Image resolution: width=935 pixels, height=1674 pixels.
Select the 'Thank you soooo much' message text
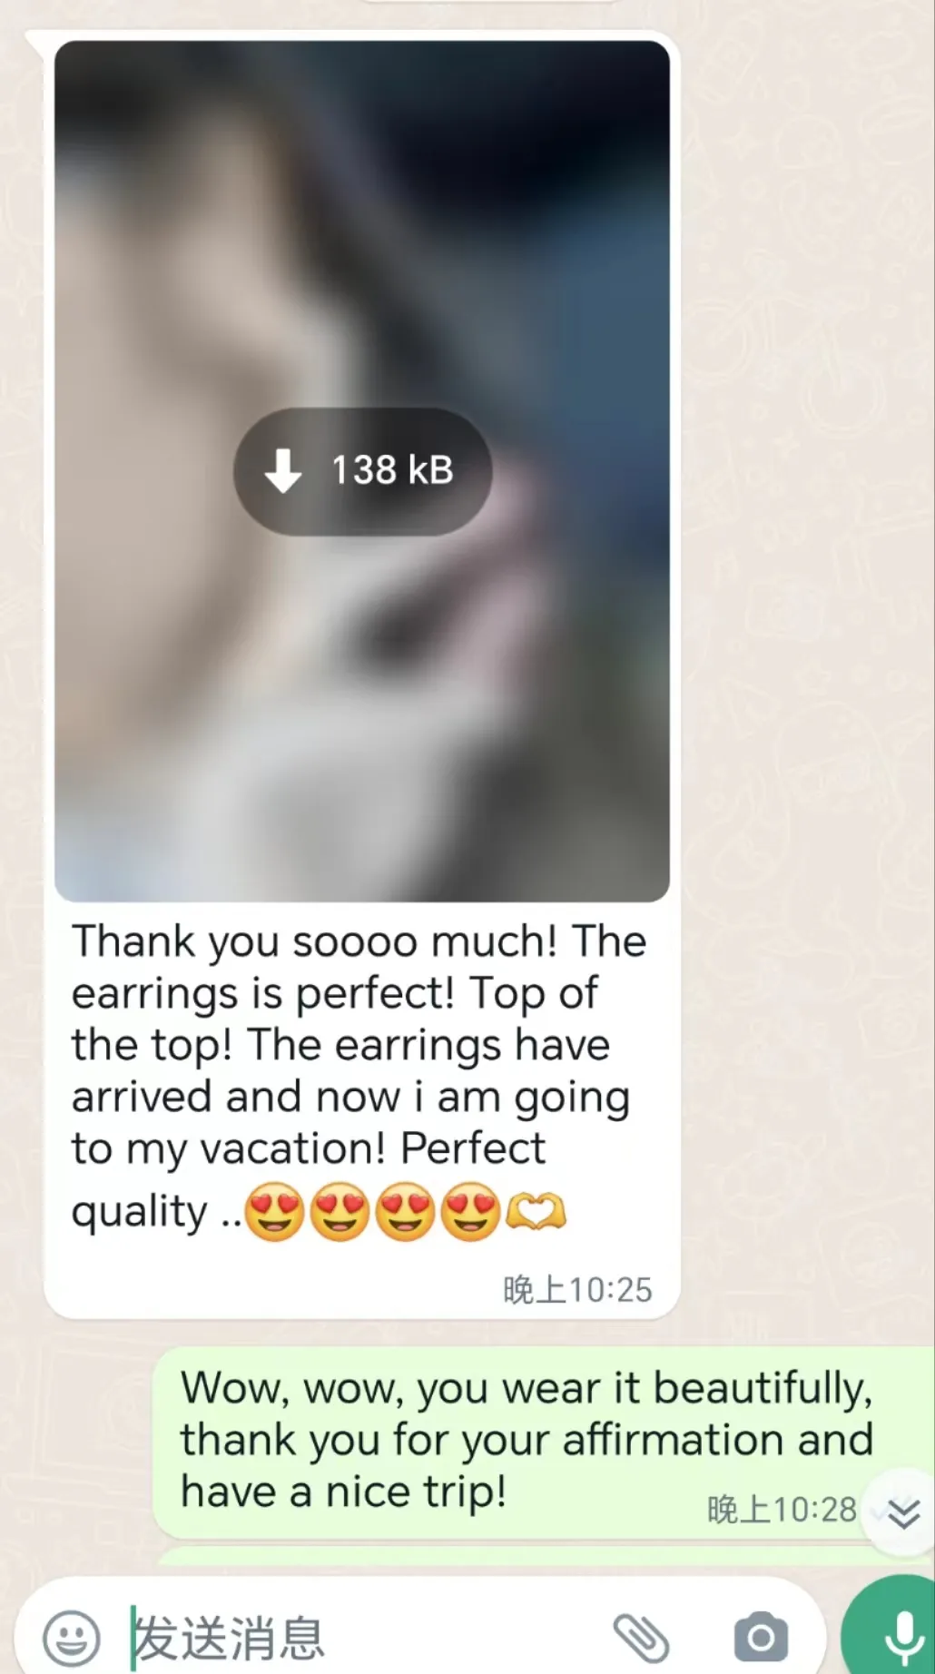point(359,1077)
